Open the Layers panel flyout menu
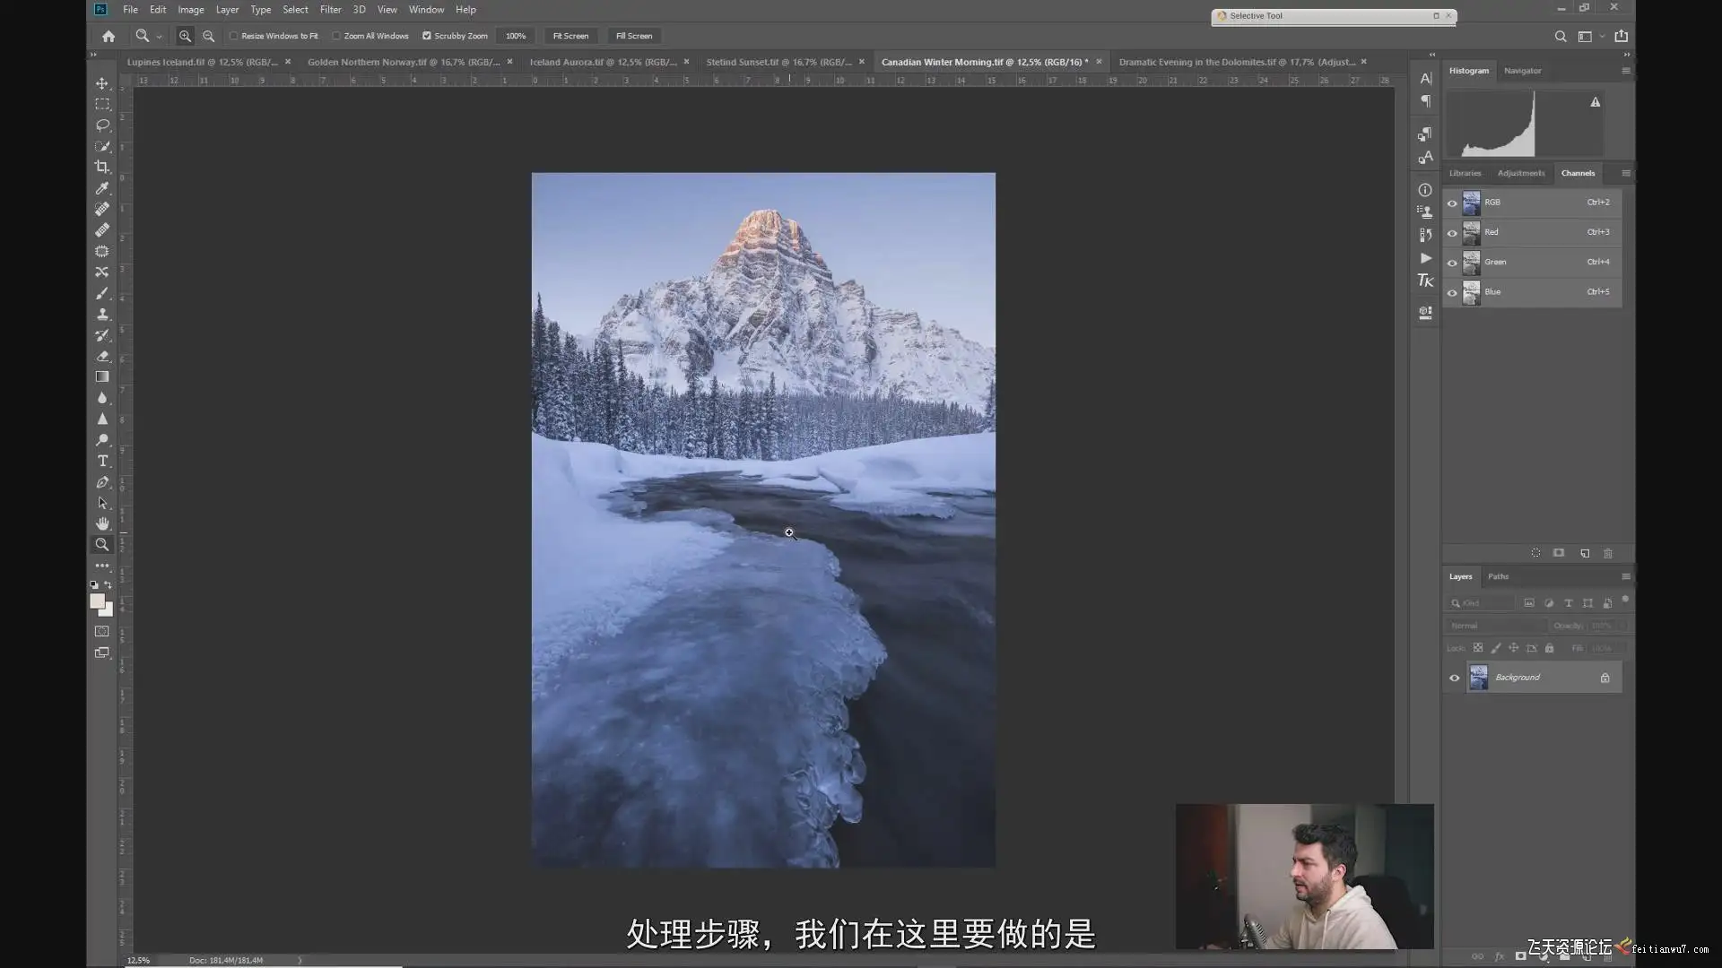This screenshot has height=968, width=1722. click(1625, 576)
